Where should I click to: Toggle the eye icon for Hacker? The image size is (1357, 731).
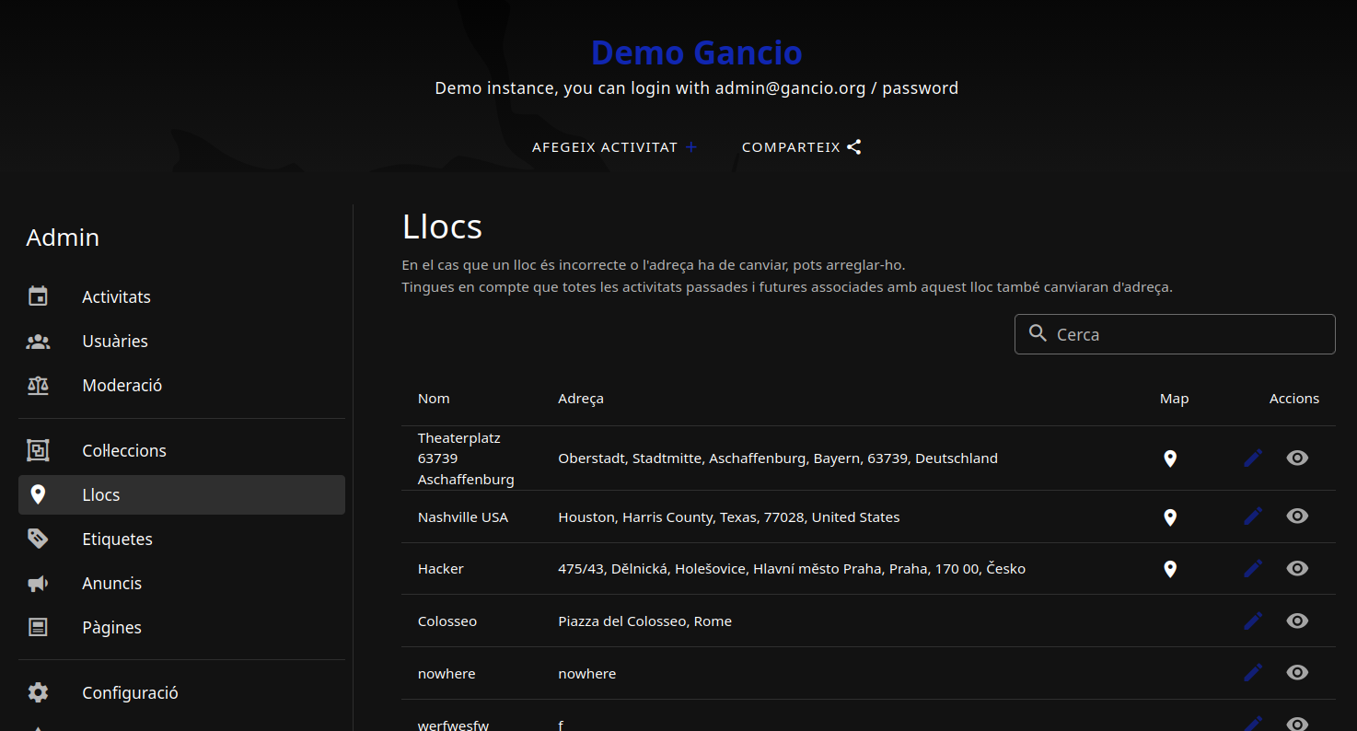coord(1297,569)
